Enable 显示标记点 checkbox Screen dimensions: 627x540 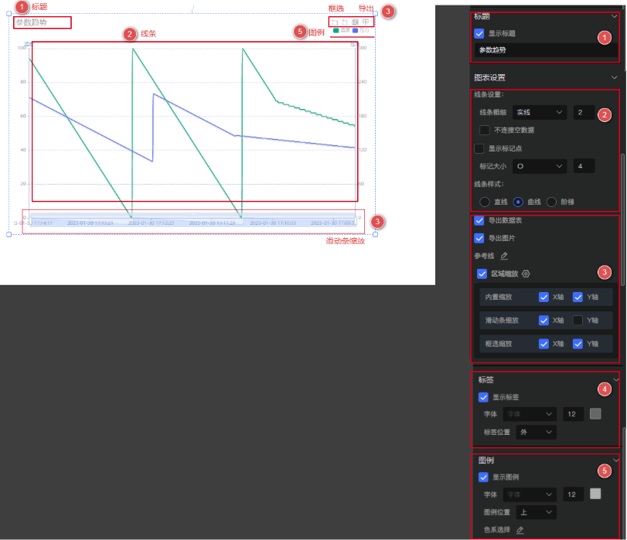point(479,148)
